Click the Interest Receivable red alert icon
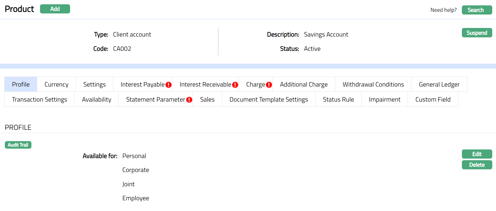The image size is (496, 211). pos(235,85)
